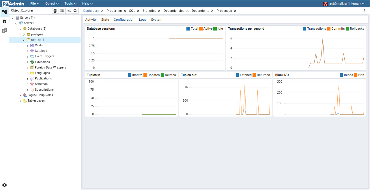Expand the Login/Group Roles node
Screen dimensions: 370x190
coord(20,95)
